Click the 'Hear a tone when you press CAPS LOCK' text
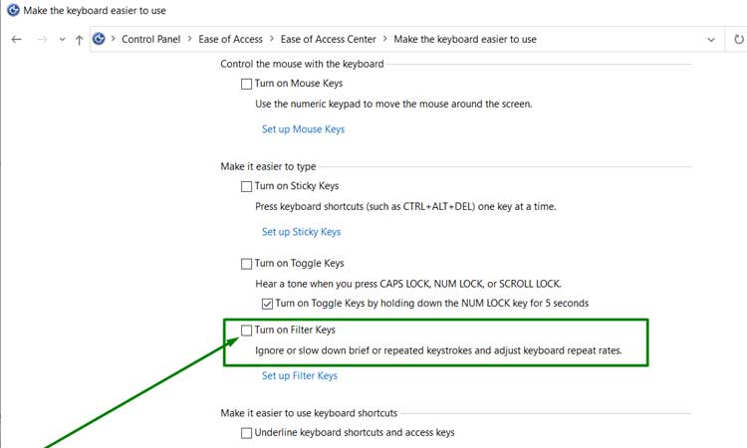 click(408, 284)
